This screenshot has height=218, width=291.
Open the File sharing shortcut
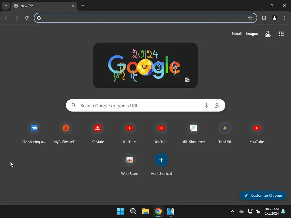click(x=34, y=133)
